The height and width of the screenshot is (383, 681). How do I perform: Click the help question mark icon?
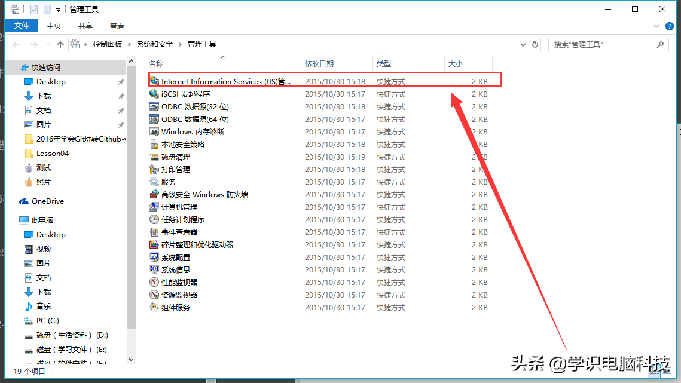[669, 26]
